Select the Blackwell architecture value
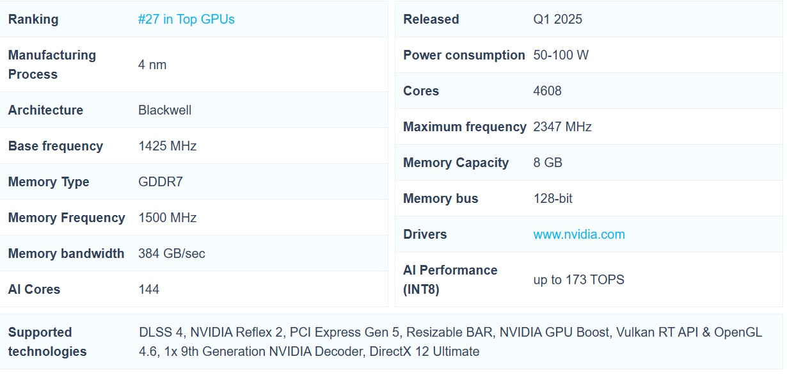This screenshot has width=787, height=377. point(164,110)
